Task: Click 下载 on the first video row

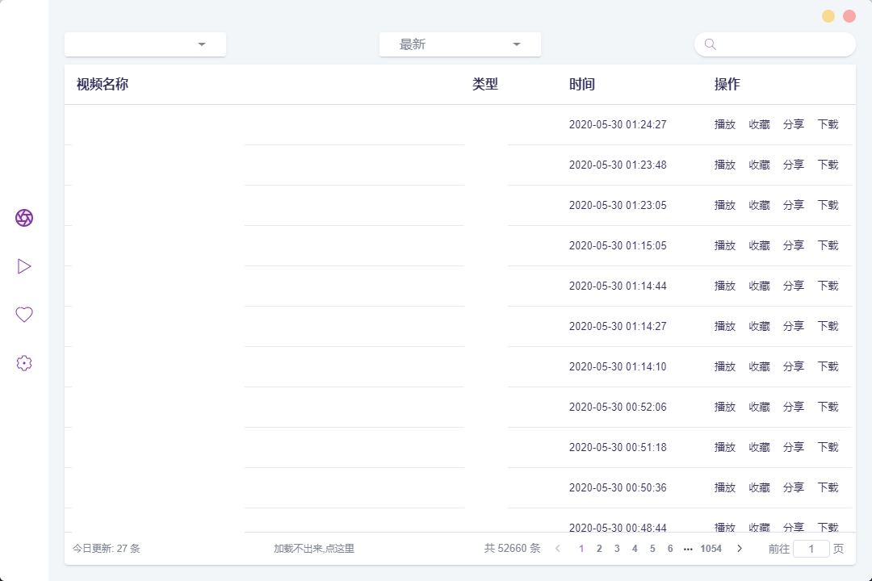Action: (828, 124)
